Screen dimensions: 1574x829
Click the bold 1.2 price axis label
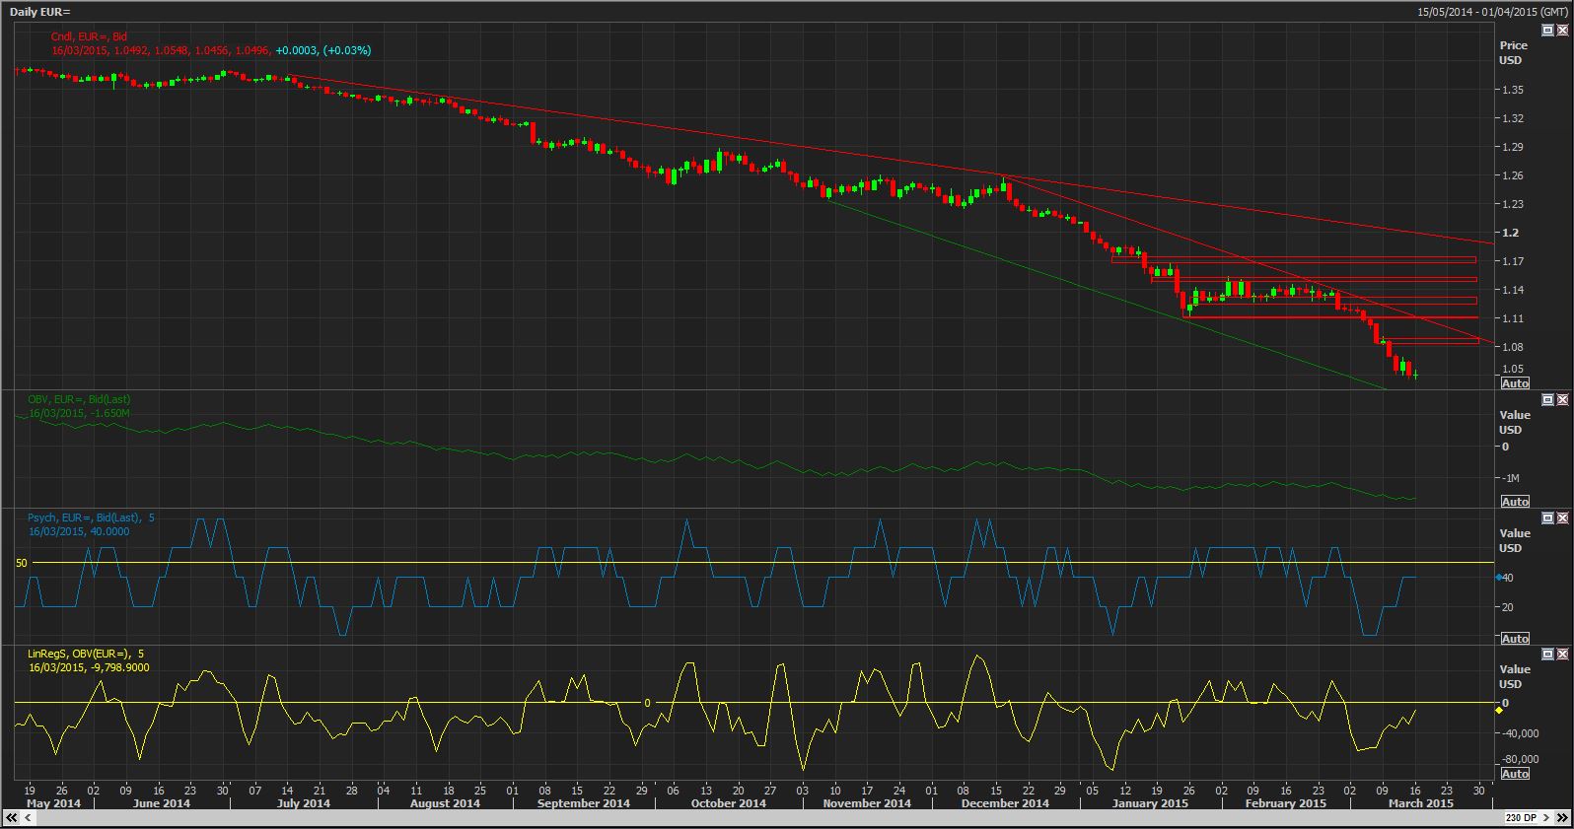pyautogui.click(x=1510, y=233)
